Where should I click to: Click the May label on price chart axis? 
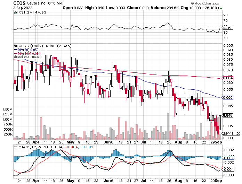[x=70, y=142]
